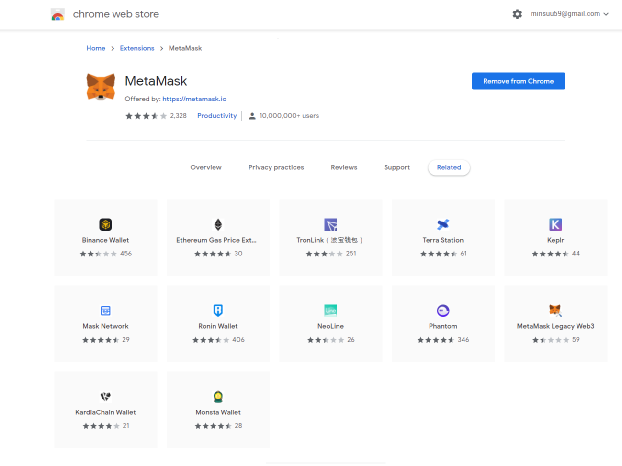
Task: Select the Related tab
Action: click(449, 167)
